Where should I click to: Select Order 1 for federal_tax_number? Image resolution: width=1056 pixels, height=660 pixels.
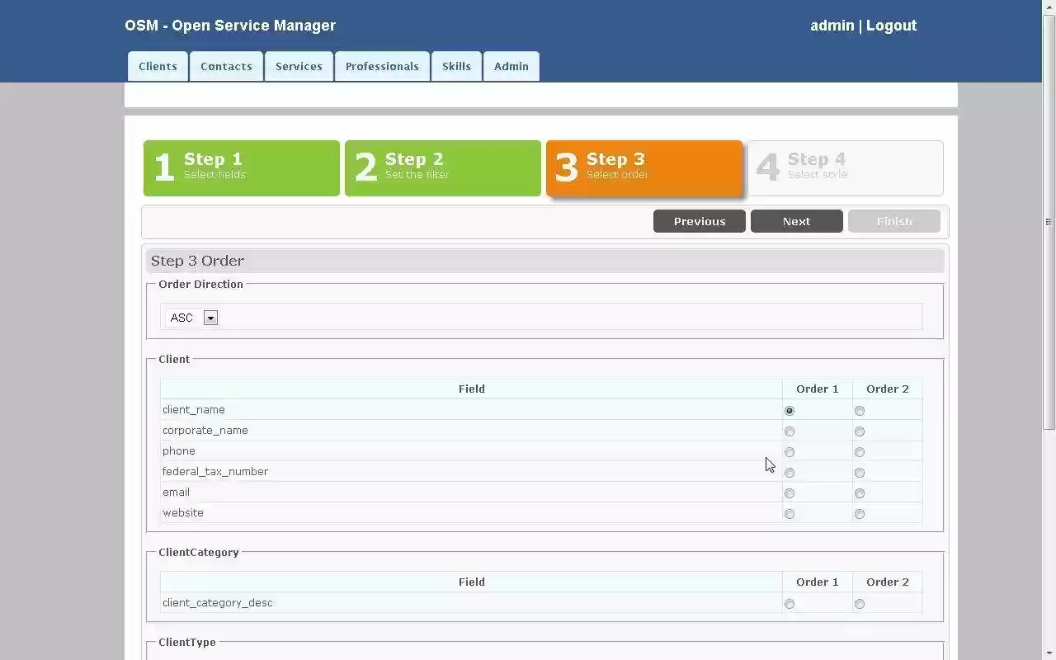[790, 473]
